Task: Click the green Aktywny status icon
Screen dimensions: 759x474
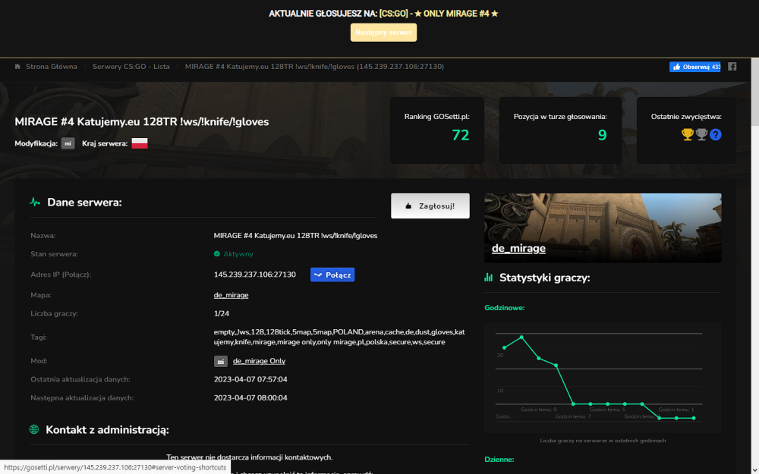Action: (x=217, y=254)
